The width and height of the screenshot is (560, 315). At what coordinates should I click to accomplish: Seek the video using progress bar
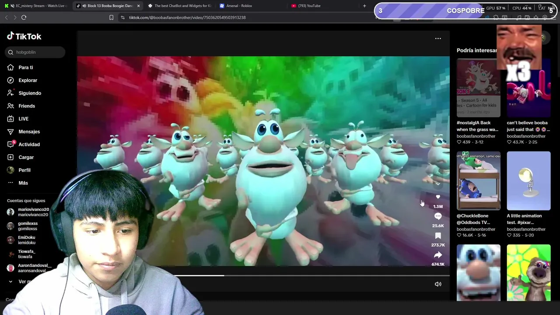click(x=263, y=276)
